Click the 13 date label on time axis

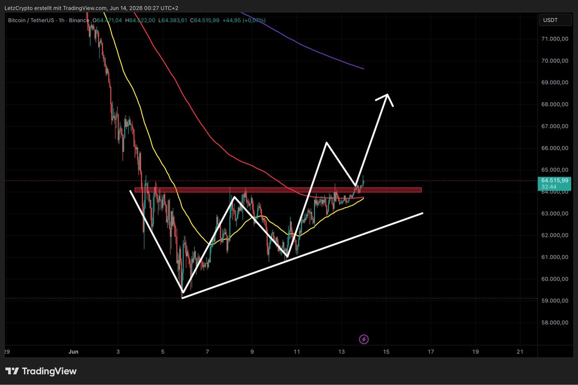(342, 352)
